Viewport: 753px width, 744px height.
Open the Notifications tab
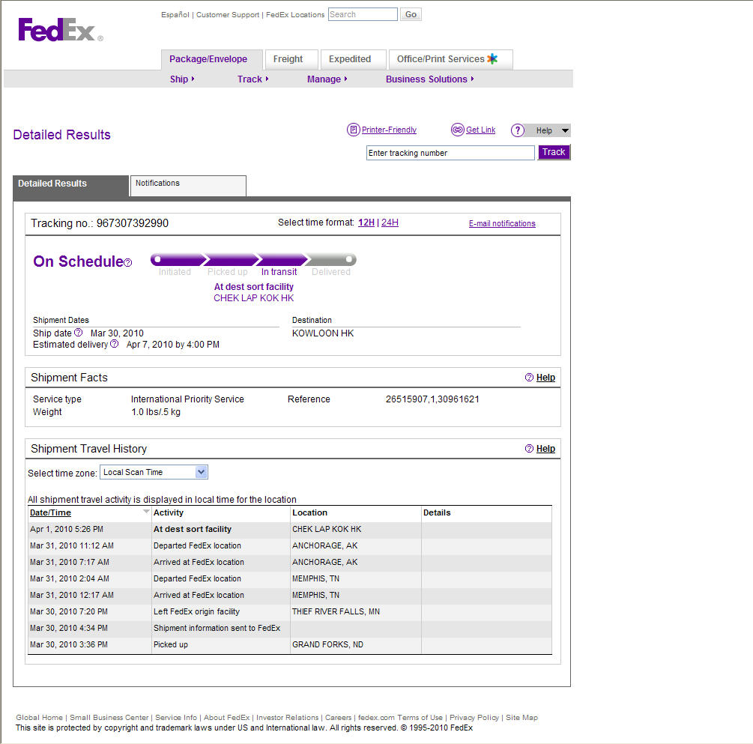(188, 185)
